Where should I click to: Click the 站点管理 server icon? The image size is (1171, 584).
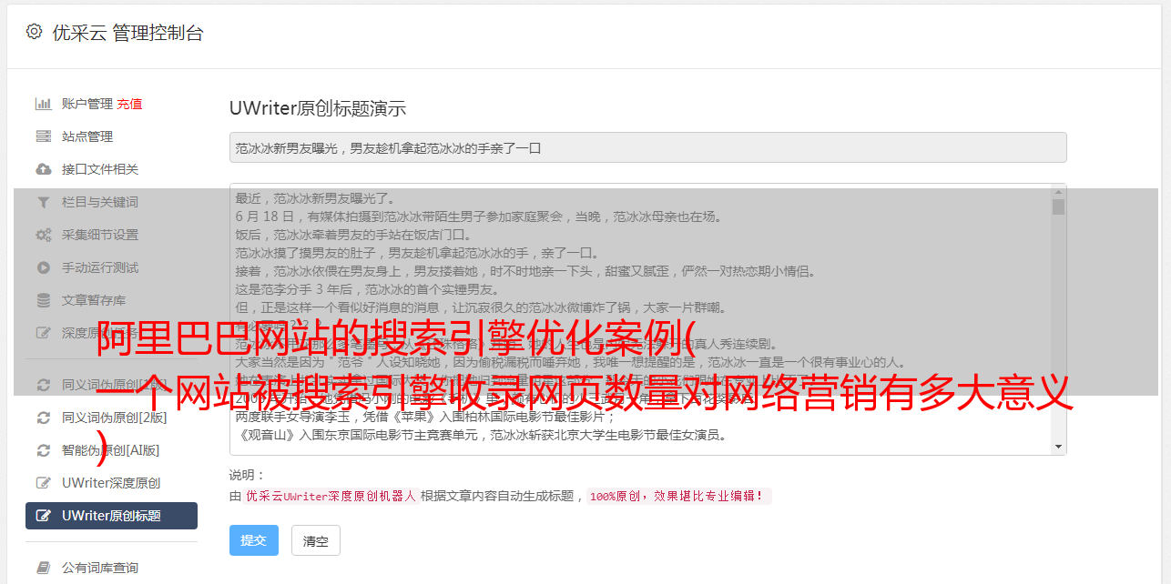43,136
